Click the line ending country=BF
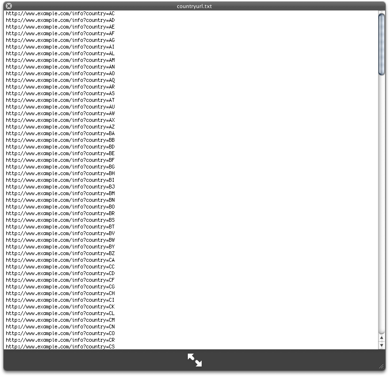Viewport: 389px width, 376px height. [x=60, y=160]
